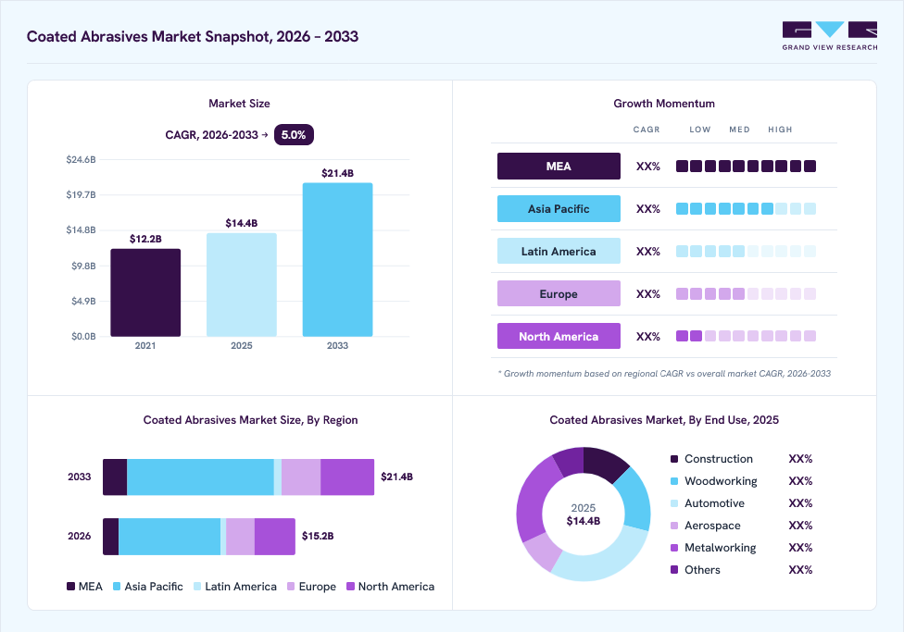The image size is (904, 632).
Task: Click the Aerospace legend swatch
Action: pos(674,526)
